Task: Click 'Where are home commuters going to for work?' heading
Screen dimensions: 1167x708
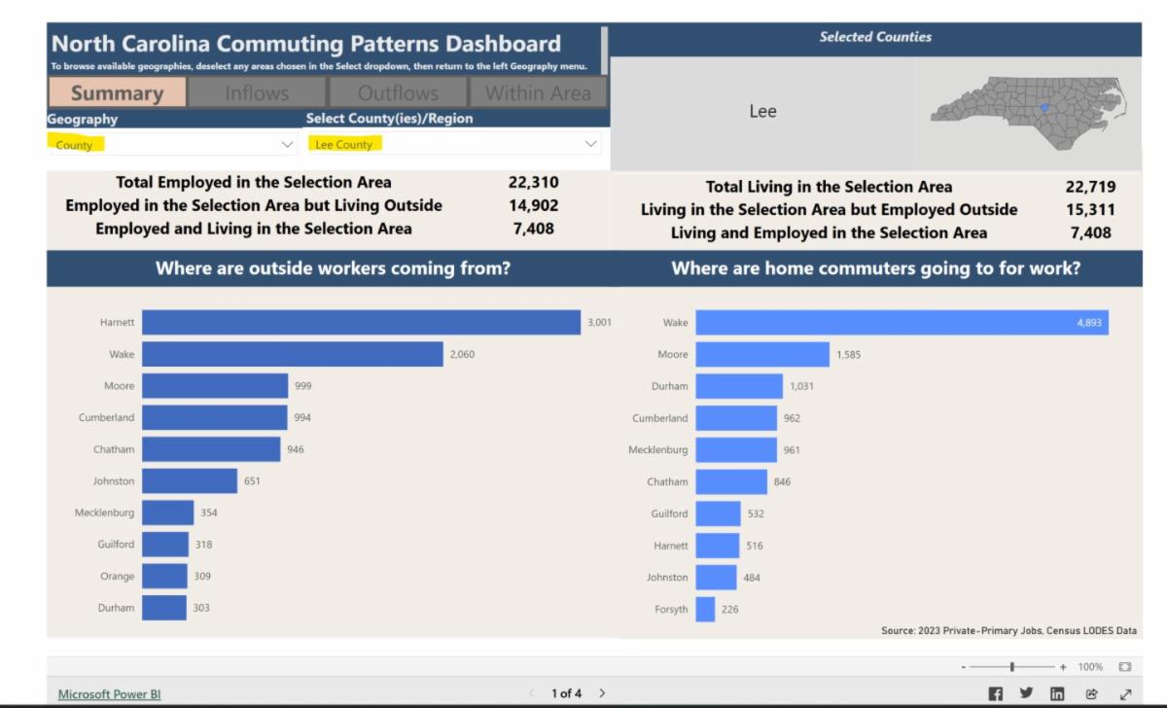Action: (x=875, y=268)
